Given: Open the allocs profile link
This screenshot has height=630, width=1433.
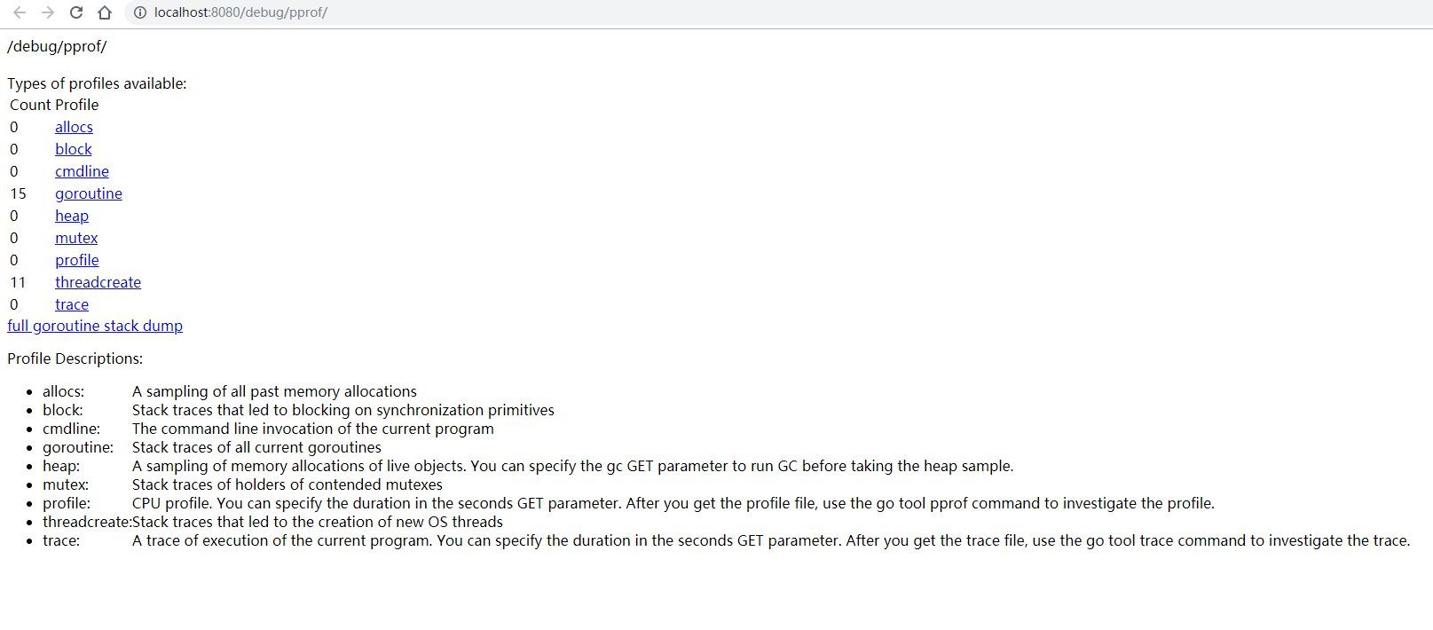Looking at the screenshot, I should pyautogui.click(x=74, y=127).
